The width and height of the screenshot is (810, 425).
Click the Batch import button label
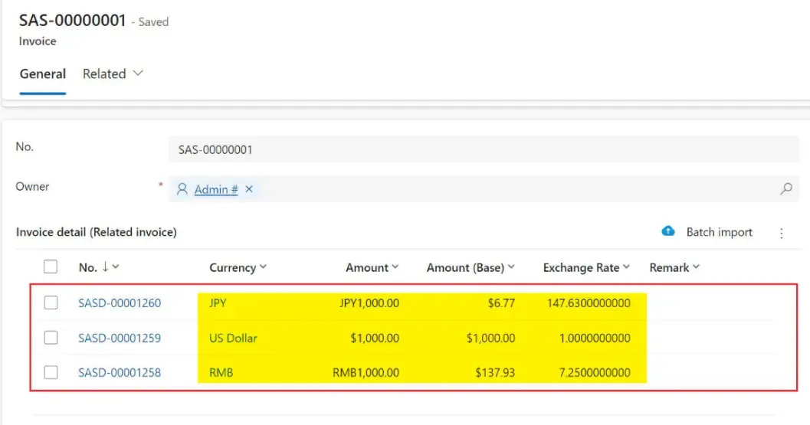coord(719,232)
